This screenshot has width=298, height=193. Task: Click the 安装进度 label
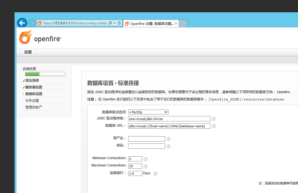[29, 69]
